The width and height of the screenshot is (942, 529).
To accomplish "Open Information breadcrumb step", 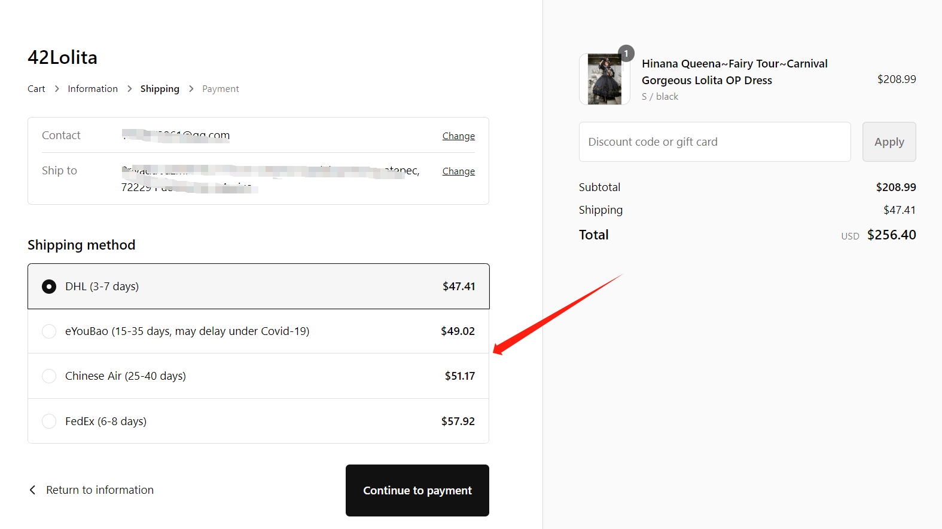I will pyautogui.click(x=93, y=89).
